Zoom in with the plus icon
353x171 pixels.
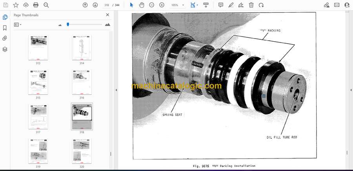(162, 5)
